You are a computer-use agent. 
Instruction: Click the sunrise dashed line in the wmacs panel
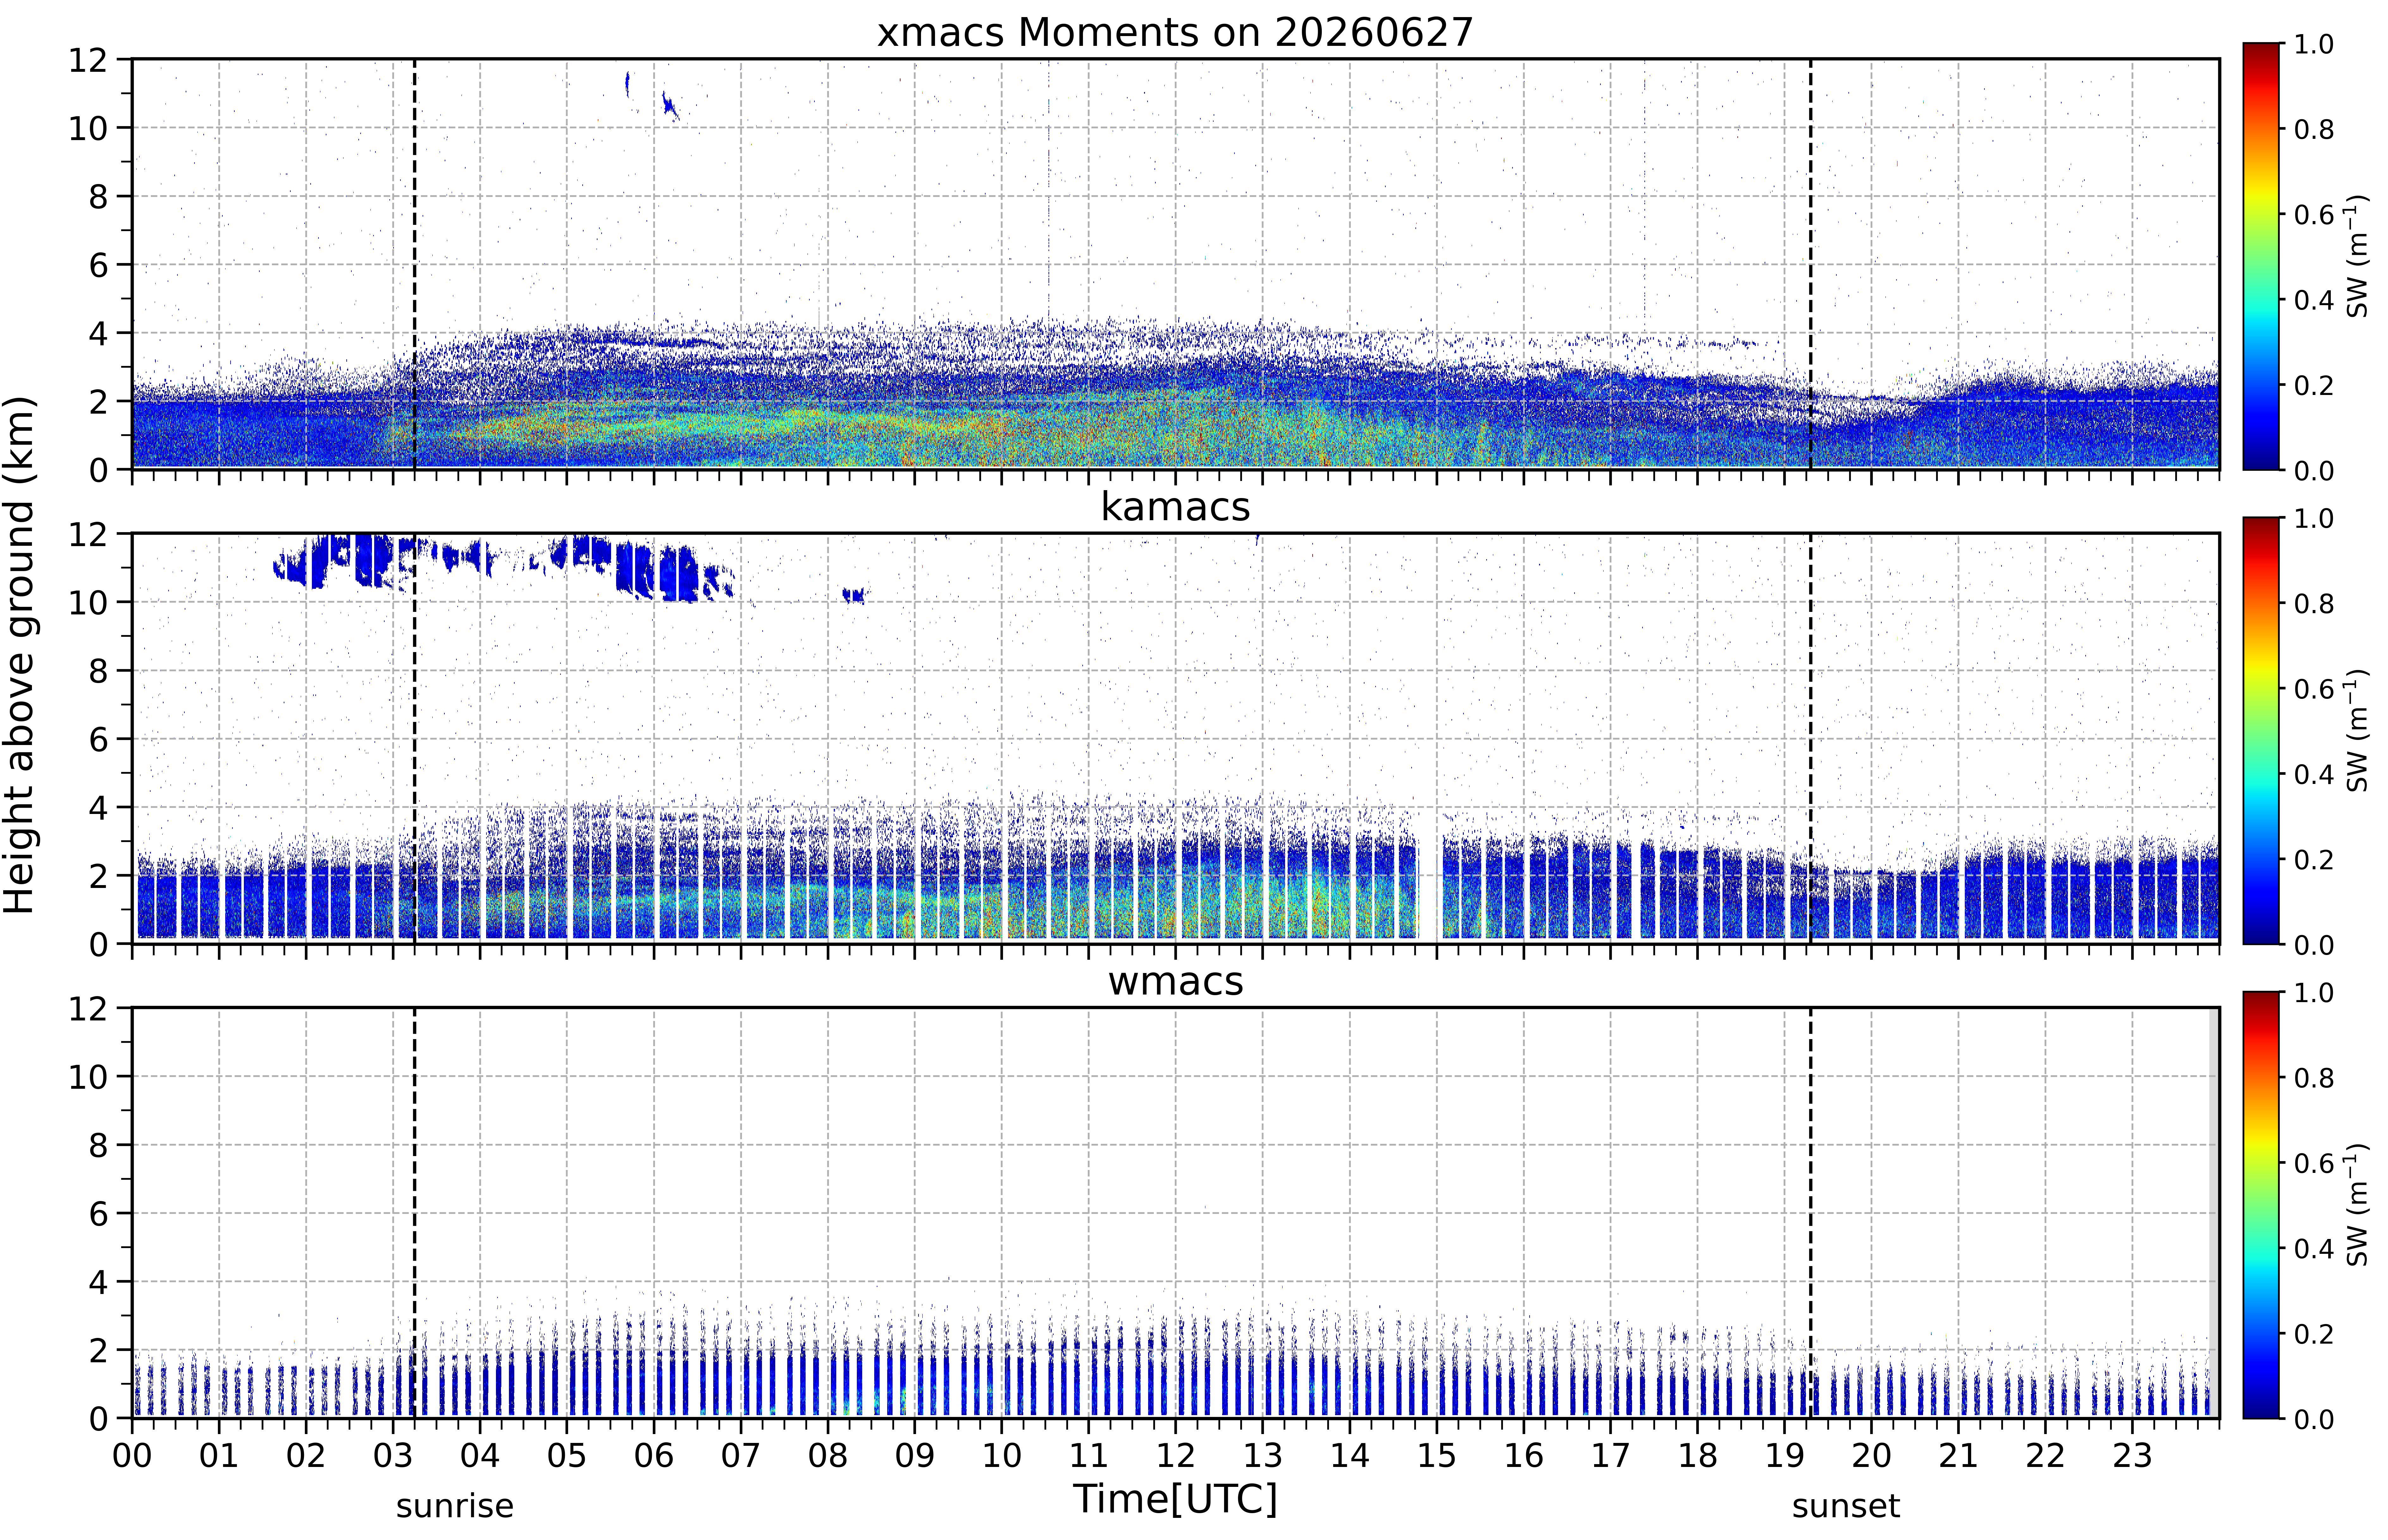coord(415,1213)
